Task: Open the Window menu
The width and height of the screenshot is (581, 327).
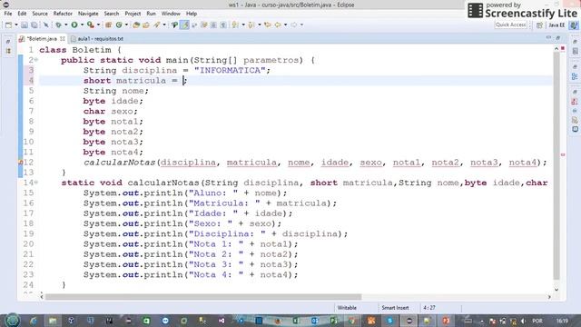Action: click(171, 14)
